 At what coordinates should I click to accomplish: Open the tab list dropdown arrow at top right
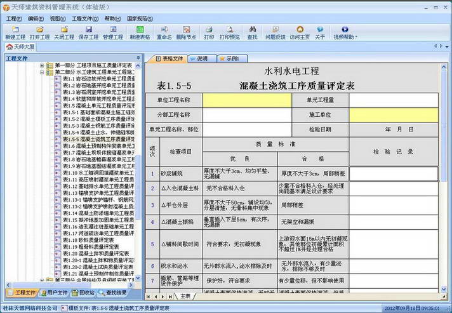447,47
